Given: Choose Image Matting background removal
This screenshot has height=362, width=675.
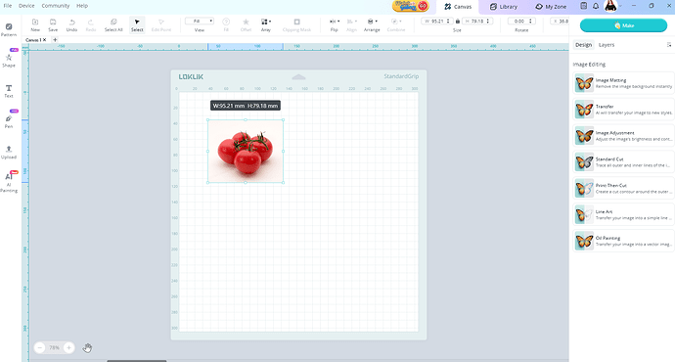Looking at the screenshot, I should tap(623, 83).
